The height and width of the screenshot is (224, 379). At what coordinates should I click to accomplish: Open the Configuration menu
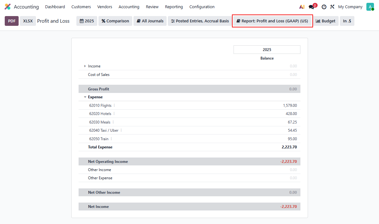tap(202, 7)
